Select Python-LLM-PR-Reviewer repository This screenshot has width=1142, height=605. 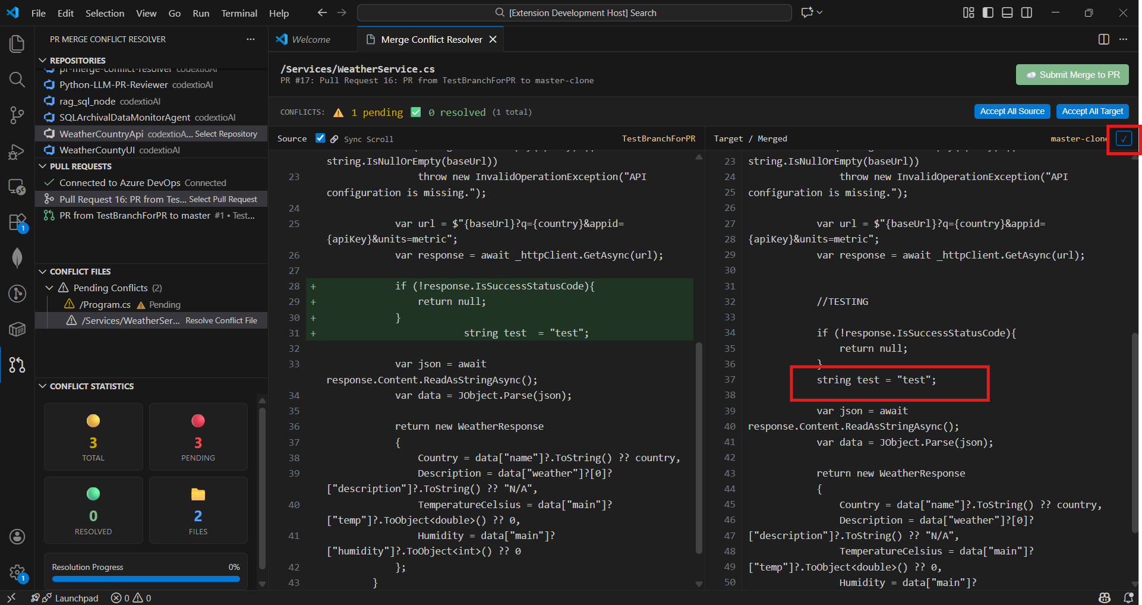(152, 85)
